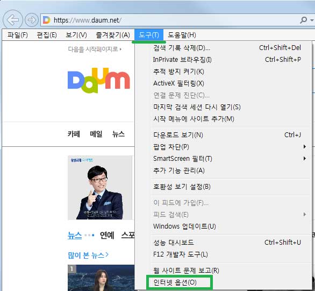This screenshot has height=291, width=315.
Task: Click the ad thumbnail with man pointing
Action: (100, 187)
